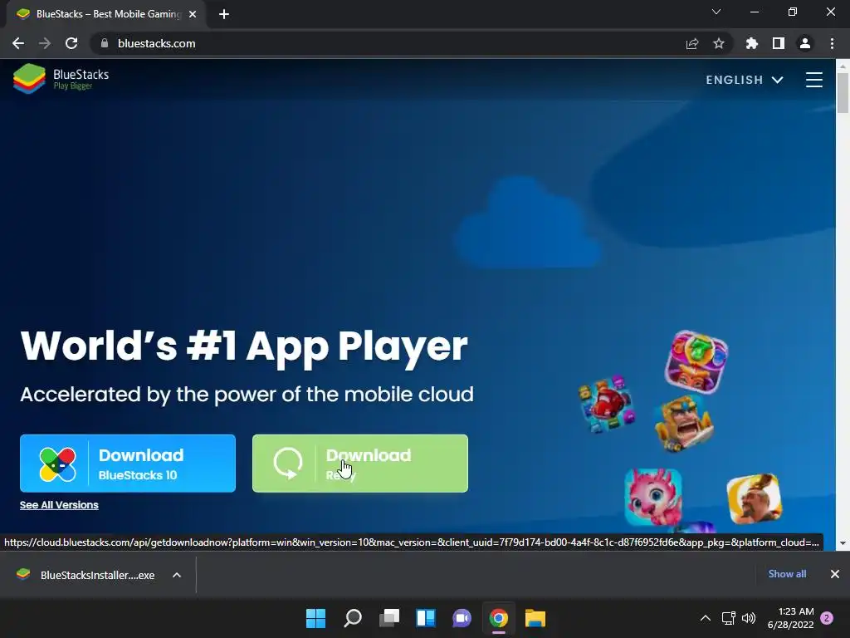Click the BlueStacks logo in the header

point(61,79)
